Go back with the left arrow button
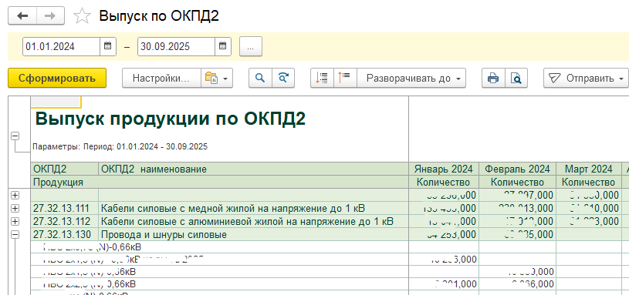The height and width of the screenshot is (295, 629). tap(22, 16)
